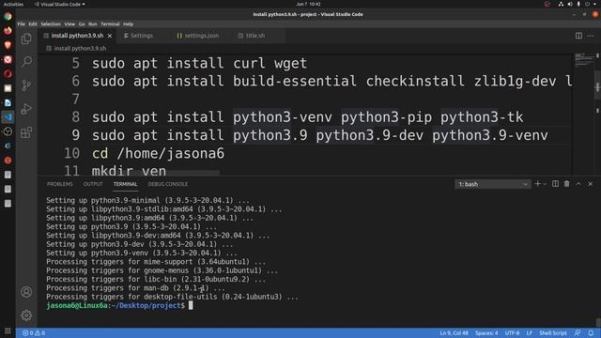Click the errors and warnings status indicator

pos(34,333)
